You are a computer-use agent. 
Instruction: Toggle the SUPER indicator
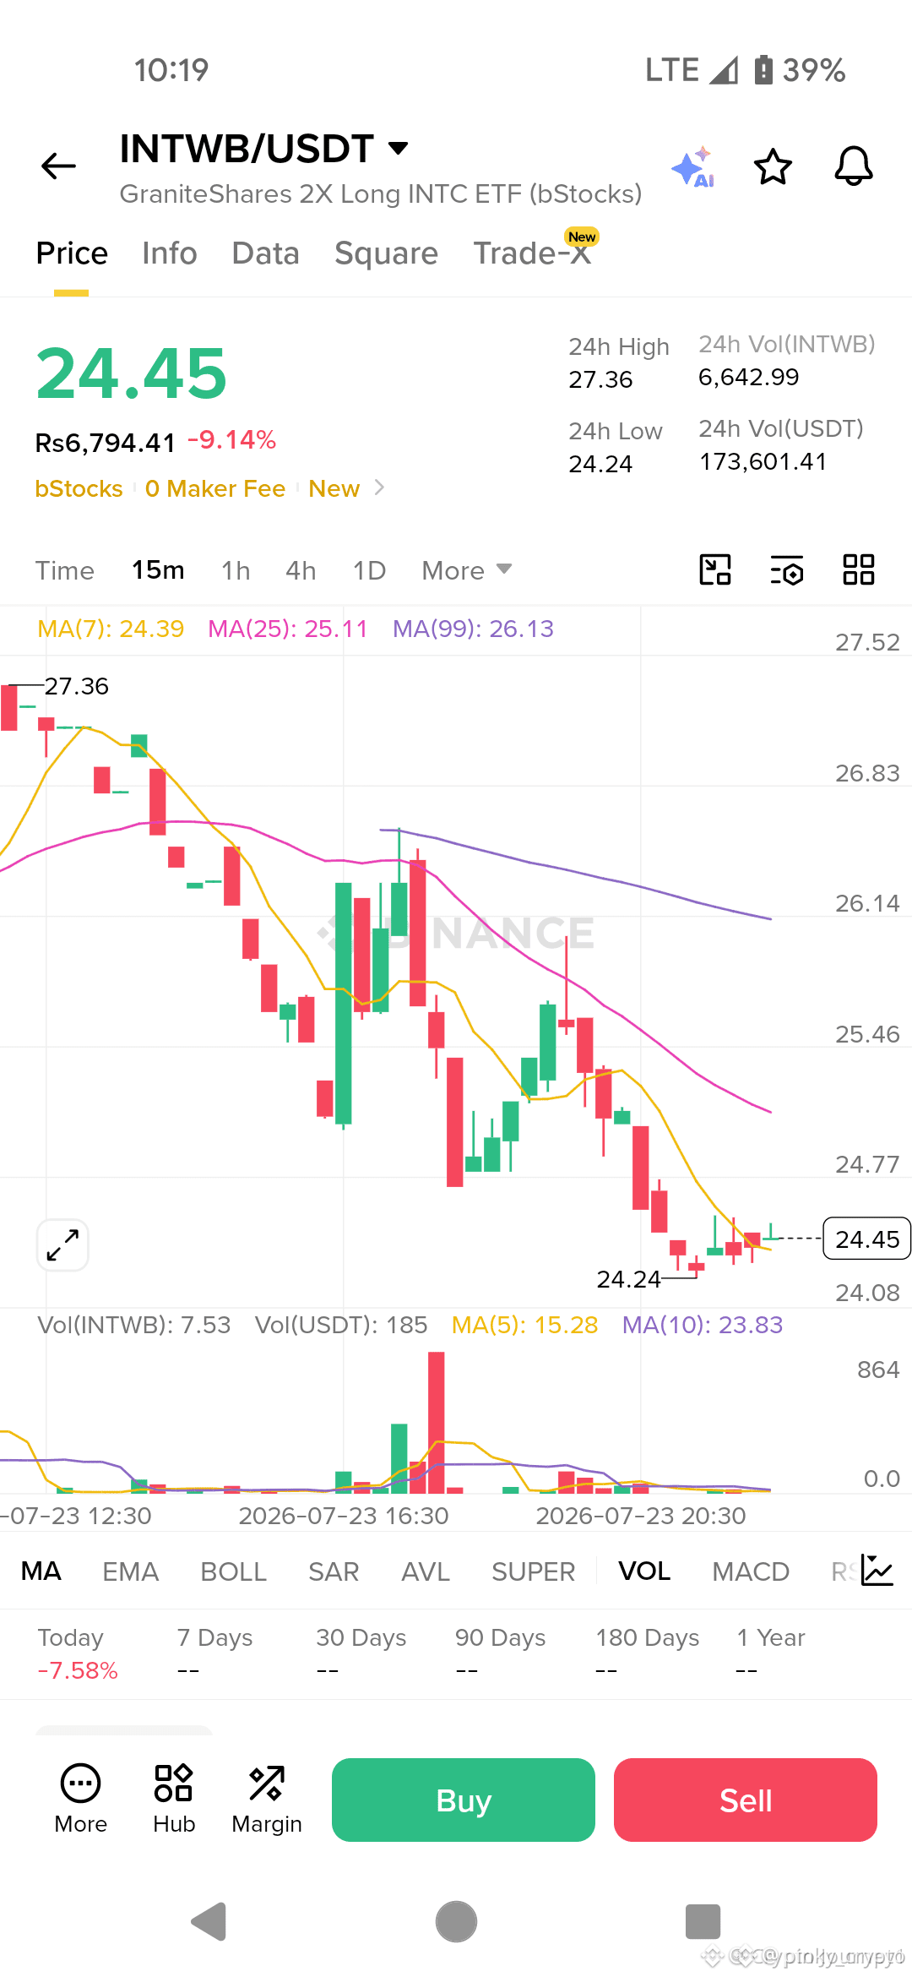(x=533, y=1571)
